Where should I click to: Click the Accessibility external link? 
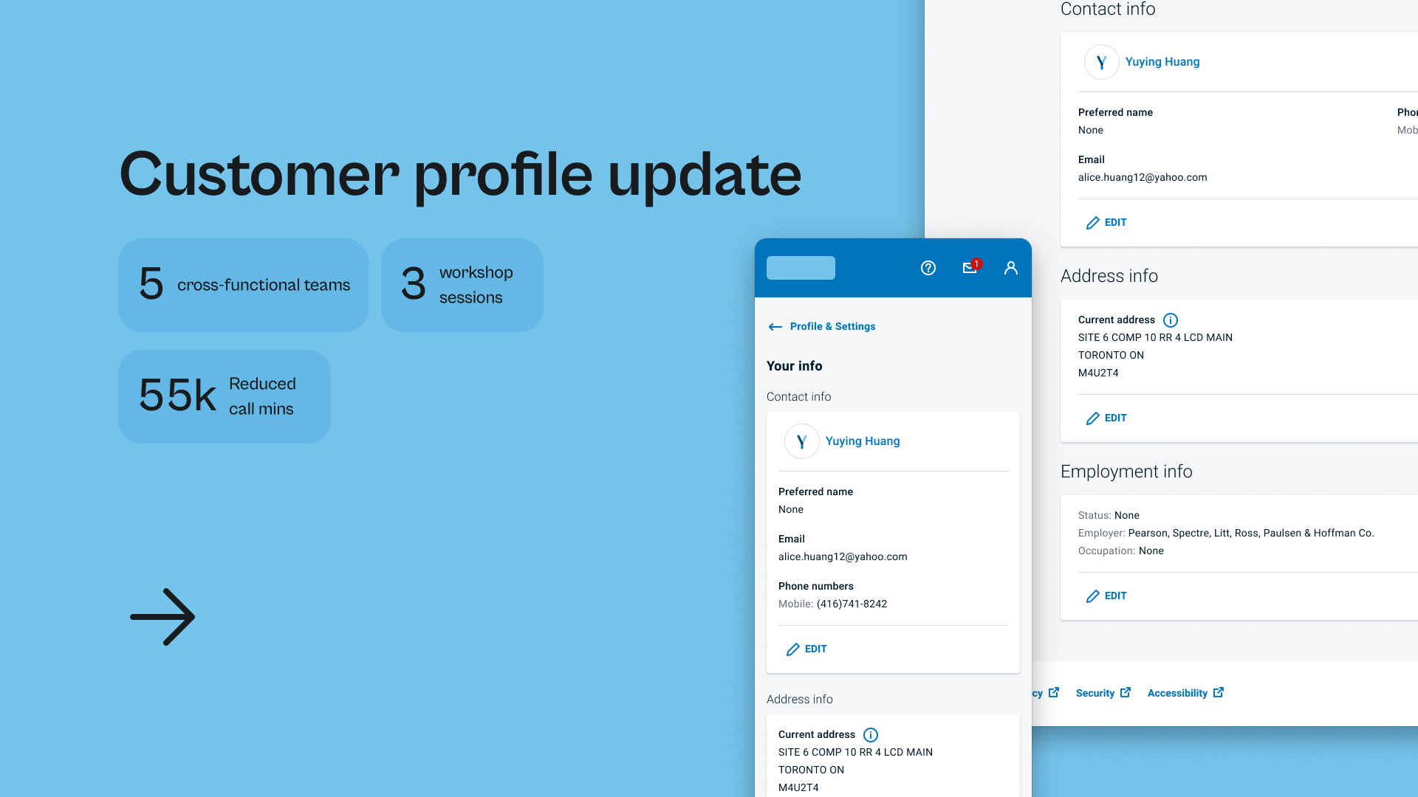1186,693
